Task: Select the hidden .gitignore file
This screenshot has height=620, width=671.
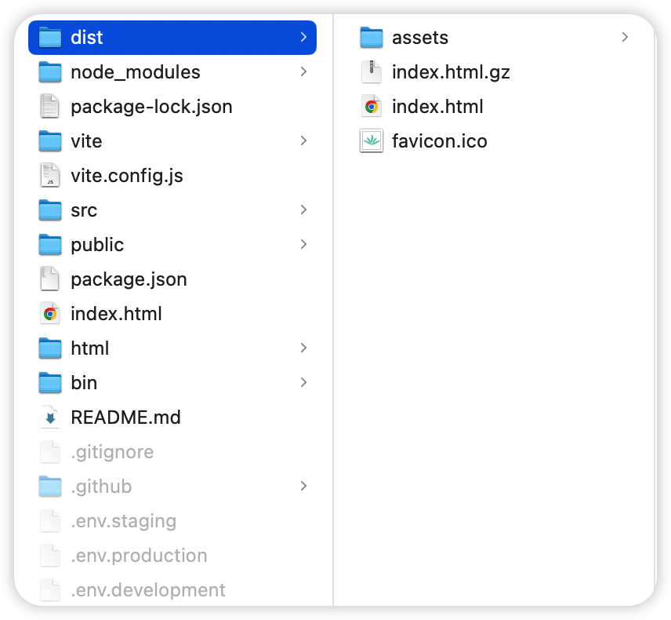Action: (112, 452)
